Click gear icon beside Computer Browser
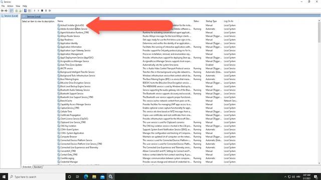This screenshot has width=321, height=180. pyautogui.click(x=59, y=136)
